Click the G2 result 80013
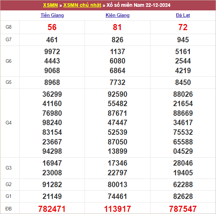 (117, 185)
